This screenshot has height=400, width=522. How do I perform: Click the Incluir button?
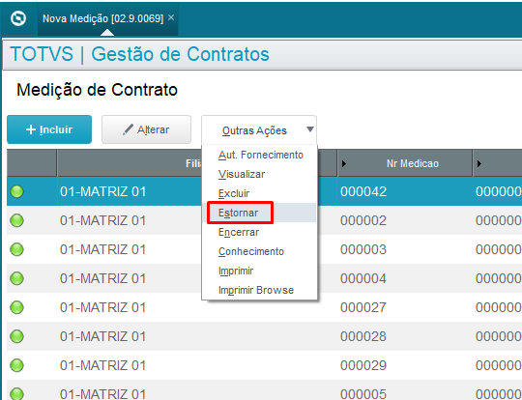(x=49, y=129)
